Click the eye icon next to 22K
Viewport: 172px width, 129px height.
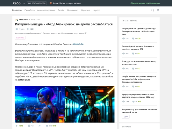(x=124, y=39)
